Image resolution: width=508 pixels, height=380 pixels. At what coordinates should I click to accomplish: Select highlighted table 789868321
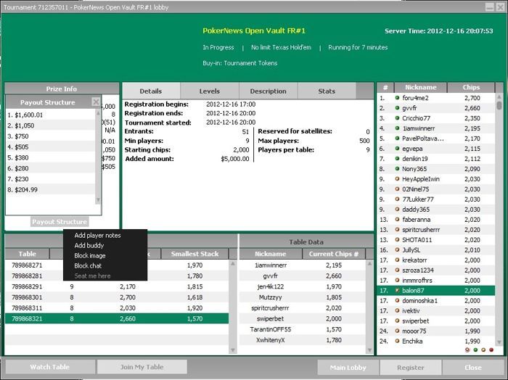117,318
